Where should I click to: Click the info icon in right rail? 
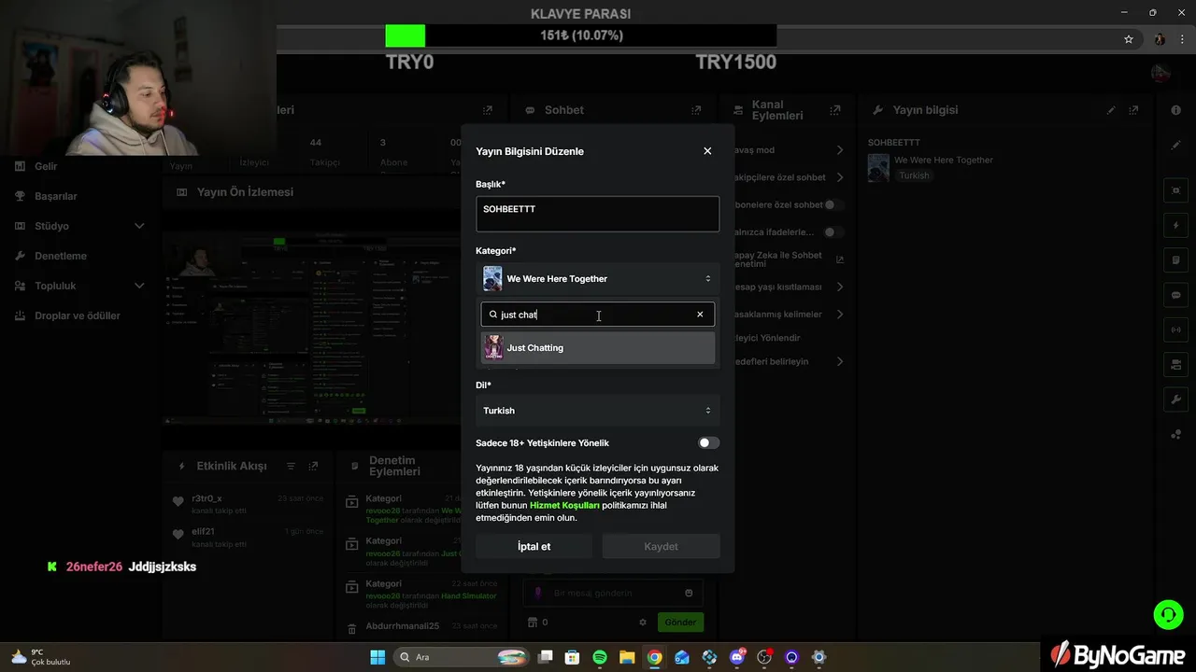point(1175,110)
